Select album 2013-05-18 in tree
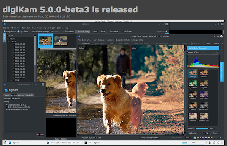 (20, 44)
